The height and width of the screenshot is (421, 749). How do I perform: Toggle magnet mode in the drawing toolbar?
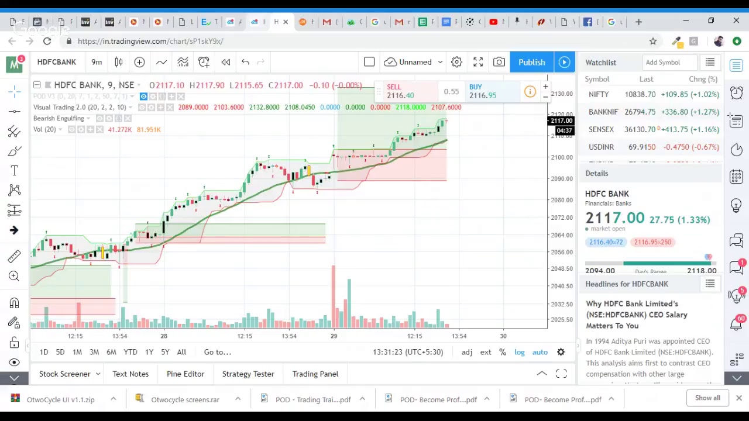pyautogui.click(x=15, y=303)
